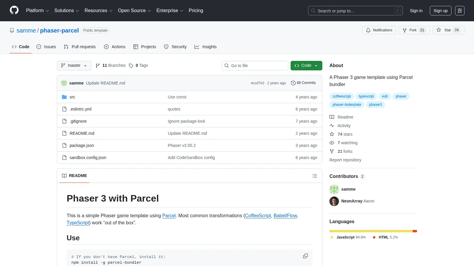Expand the Resources menu

tap(98, 11)
